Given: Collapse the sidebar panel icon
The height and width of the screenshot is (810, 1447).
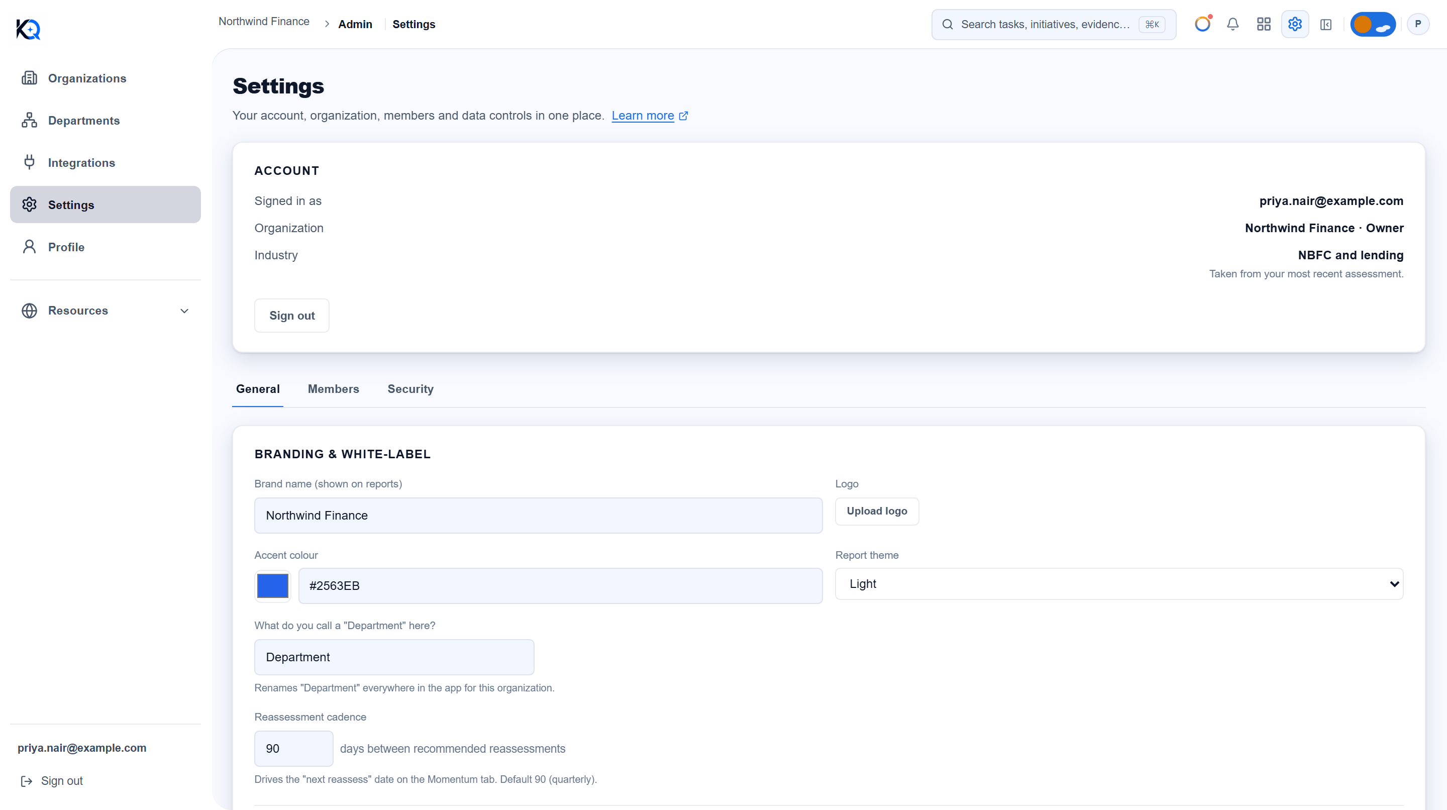Looking at the screenshot, I should (1326, 24).
